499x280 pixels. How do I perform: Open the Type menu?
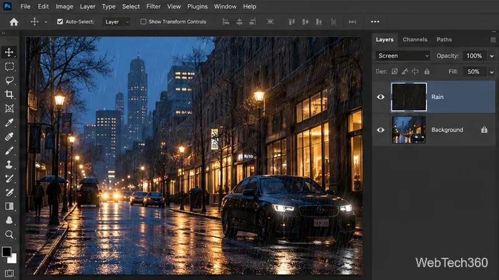pyautogui.click(x=109, y=6)
